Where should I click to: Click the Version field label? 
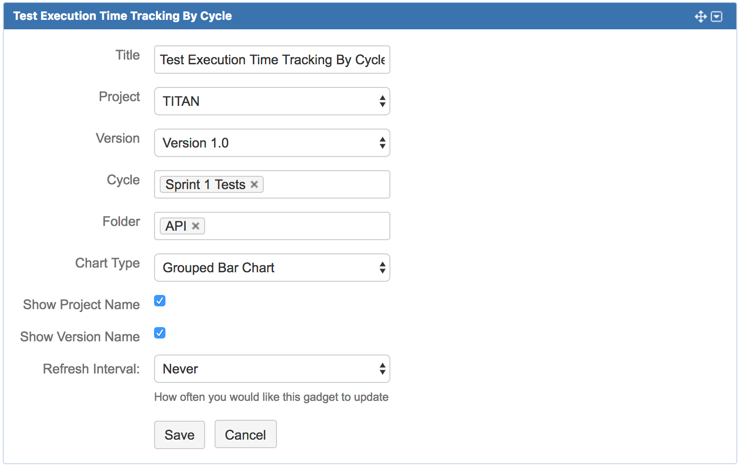(x=118, y=138)
